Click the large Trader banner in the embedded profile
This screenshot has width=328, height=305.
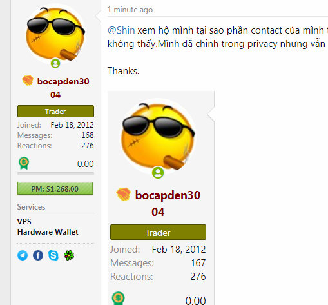158,232
